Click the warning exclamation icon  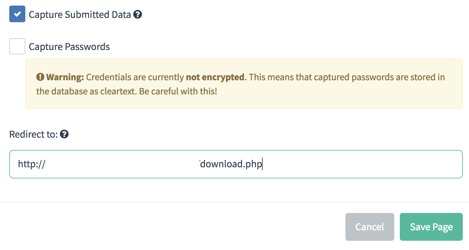40,77
